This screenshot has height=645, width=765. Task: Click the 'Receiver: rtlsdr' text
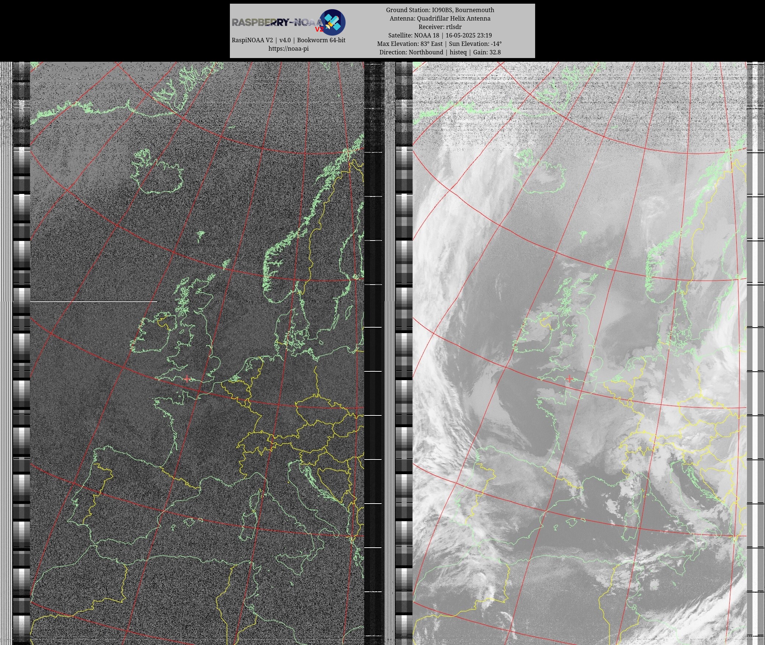440,27
